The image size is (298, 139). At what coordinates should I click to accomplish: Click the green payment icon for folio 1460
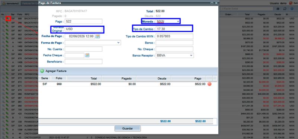click(7, 46)
